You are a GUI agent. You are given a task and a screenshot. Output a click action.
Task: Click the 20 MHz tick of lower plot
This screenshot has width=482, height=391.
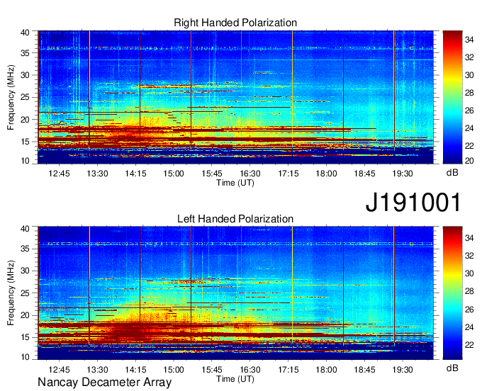(x=26, y=315)
